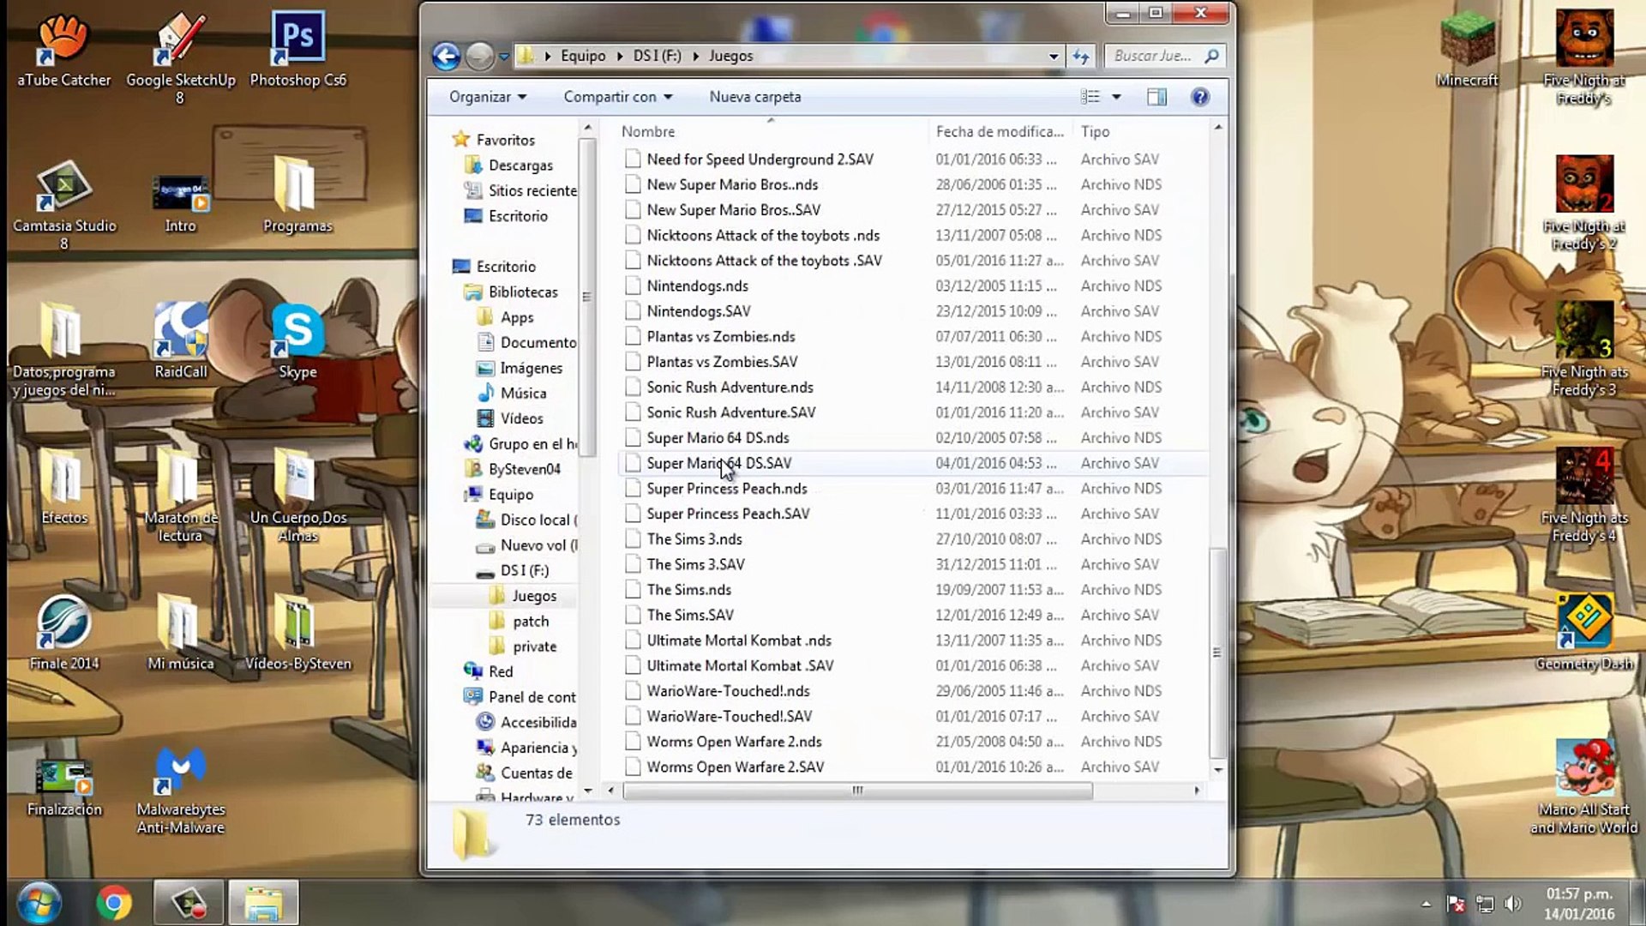This screenshot has width=1646, height=926.
Task: Sort files by the Nombre column header
Action: 648,131
